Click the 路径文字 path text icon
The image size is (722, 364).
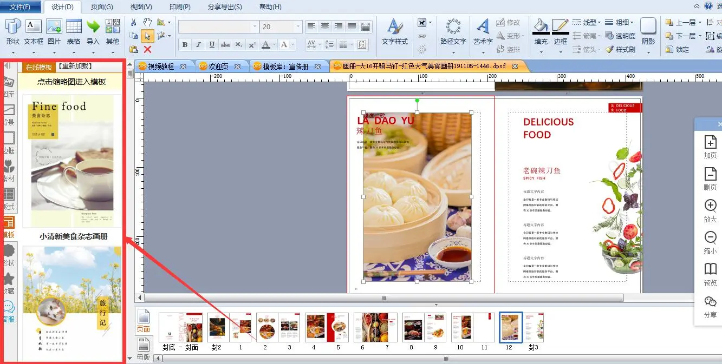453,31
